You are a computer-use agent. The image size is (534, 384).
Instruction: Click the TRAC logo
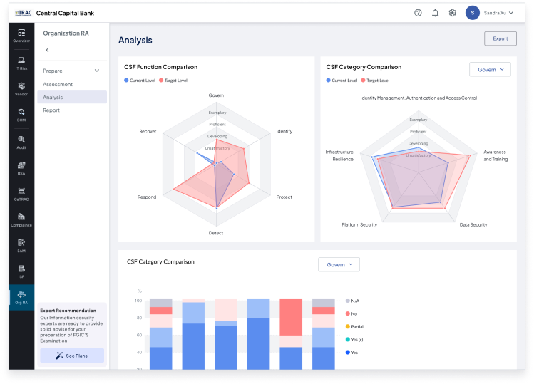[x=24, y=13]
